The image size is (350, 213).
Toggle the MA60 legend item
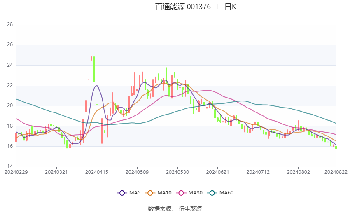(x=220, y=193)
